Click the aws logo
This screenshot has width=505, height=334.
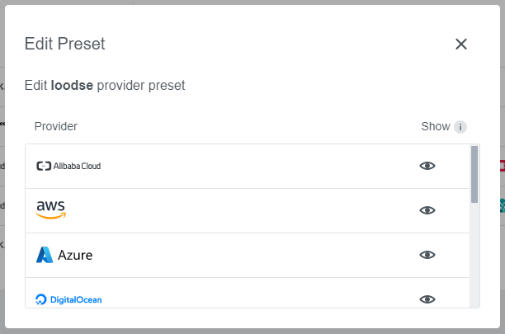[51, 209]
